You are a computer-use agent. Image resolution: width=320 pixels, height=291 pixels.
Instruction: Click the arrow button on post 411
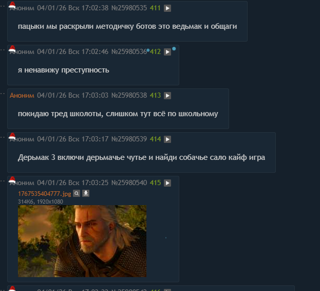click(x=167, y=8)
